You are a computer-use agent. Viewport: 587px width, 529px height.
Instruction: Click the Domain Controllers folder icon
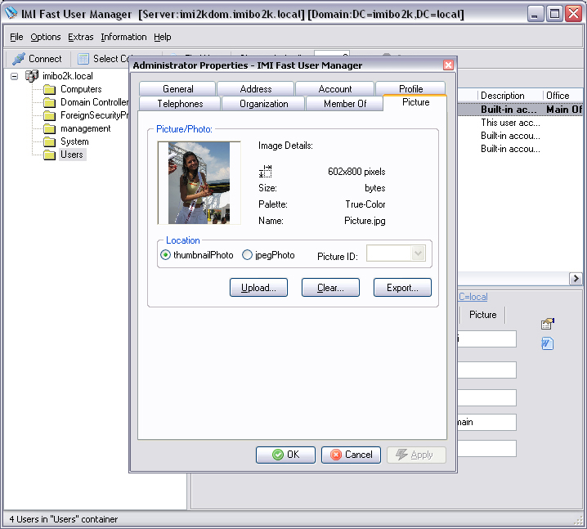[x=49, y=102]
